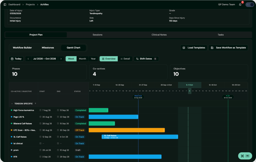Toggle the dark mode switch
The height and width of the screenshot is (162, 256).
tap(250, 5)
